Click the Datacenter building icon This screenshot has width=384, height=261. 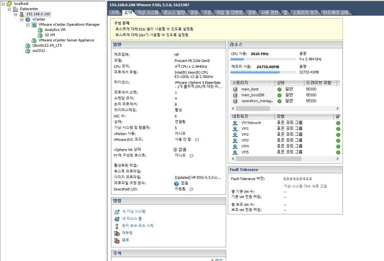coord(15,9)
